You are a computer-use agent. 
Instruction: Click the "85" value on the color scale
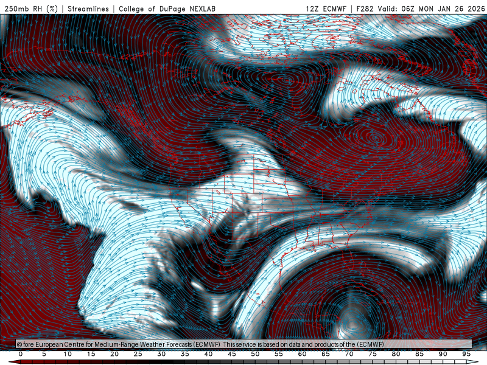point(419,354)
